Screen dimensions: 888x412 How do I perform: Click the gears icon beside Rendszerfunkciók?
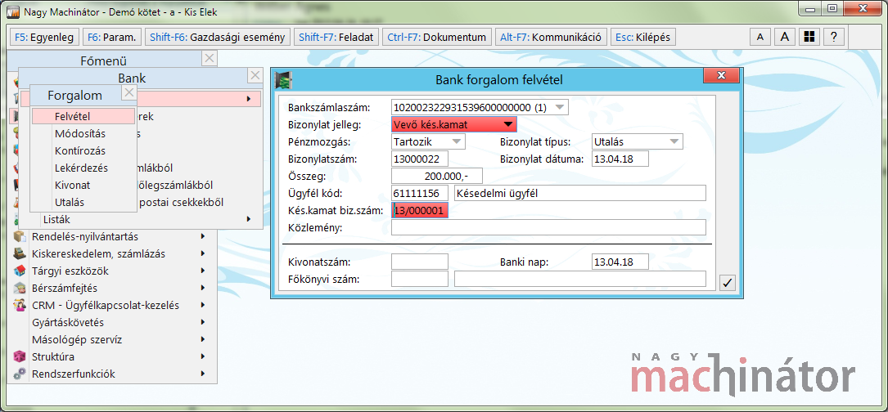[20, 374]
